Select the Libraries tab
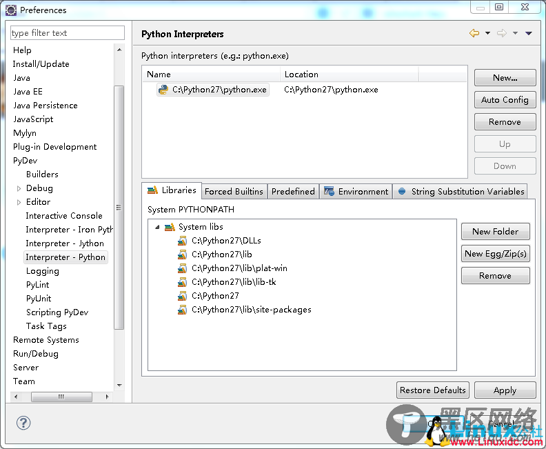The width and height of the screenshot is (546, 449). [172, 190]
